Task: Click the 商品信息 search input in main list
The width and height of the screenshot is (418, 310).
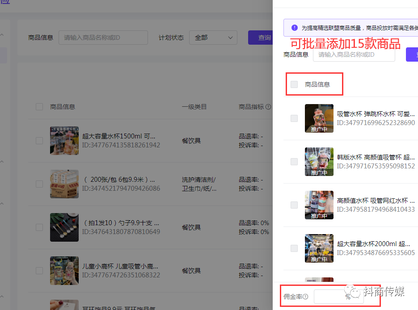Action: coord(103,38)
